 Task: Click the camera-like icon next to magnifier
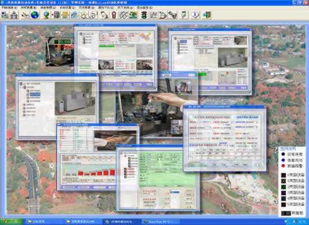pyautogui.click(x=93, y=15)
